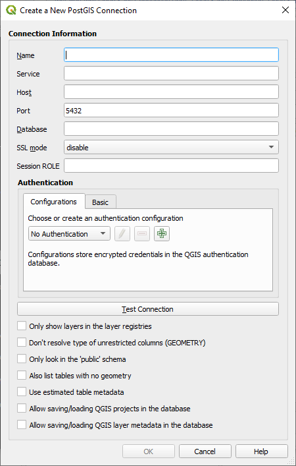Enable 'Only show layers in the layer registries'
This screenshot has height=466, width=296.
22,326
